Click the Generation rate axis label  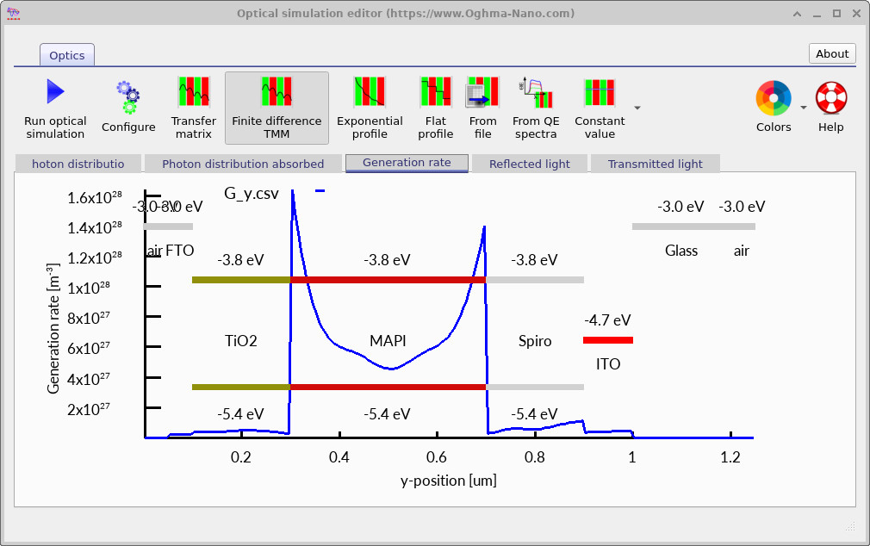53,328
